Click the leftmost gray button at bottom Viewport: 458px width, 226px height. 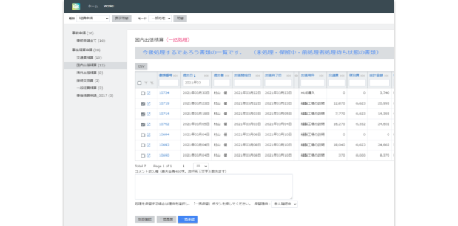(x=144, y=219)
